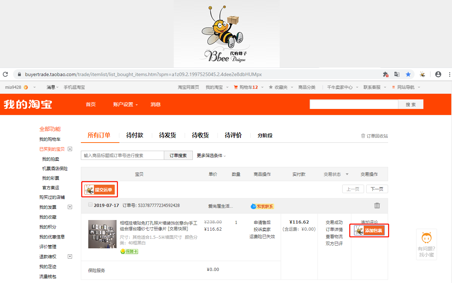The height and width of the screenshot is (283, 452).
Task: Click the 和我联系 Wangwang chat icon
Action: (262, 206)
